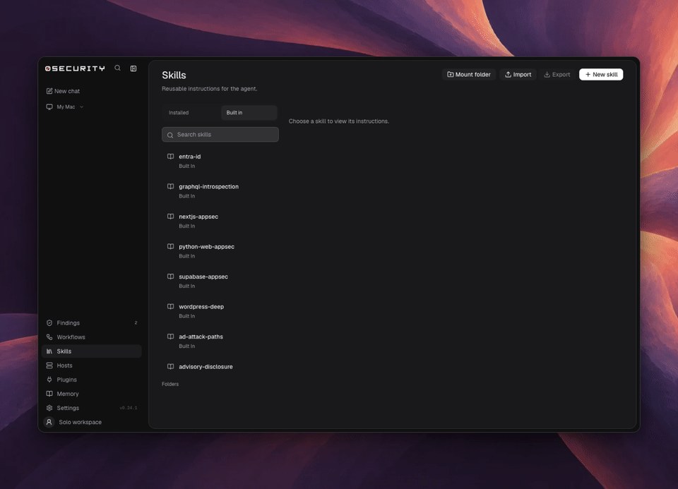This screenshot has width=678, height=489.
Task: Click the Solo workspace avatar icon
Action: pyautogui.click(x=49, y=422)
